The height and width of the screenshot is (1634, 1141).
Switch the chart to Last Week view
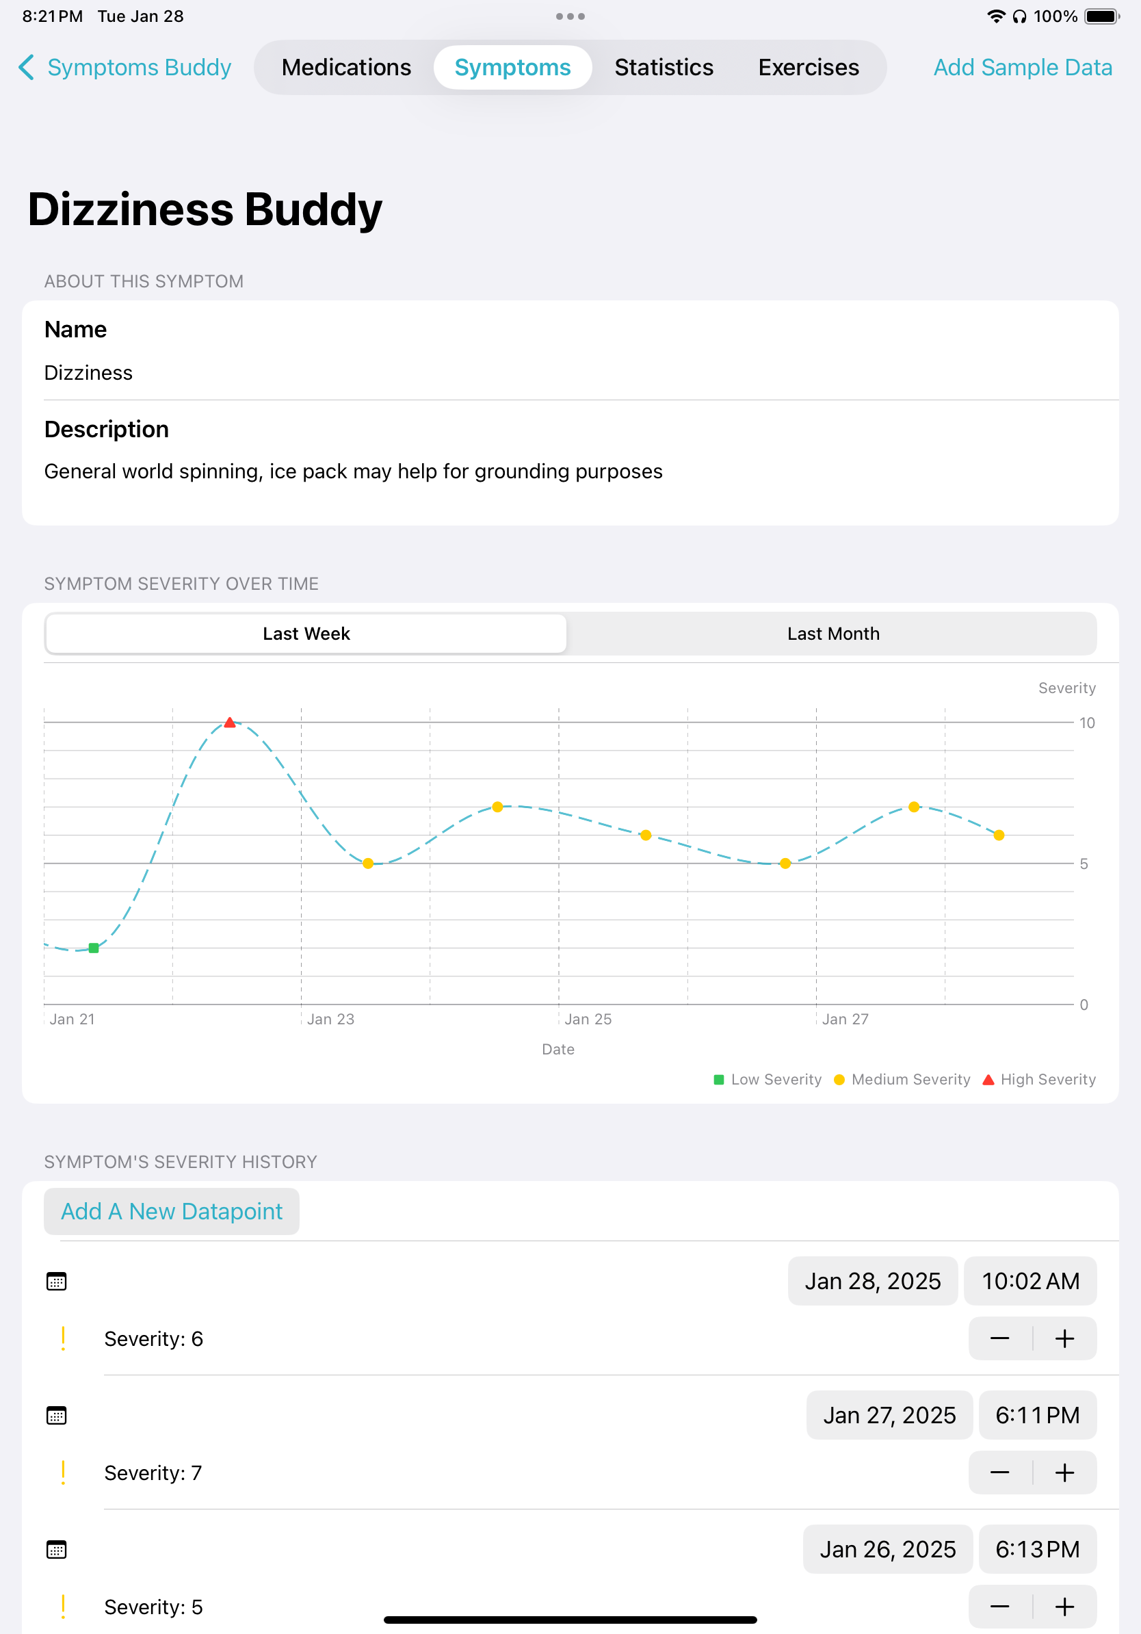pos(305,634)
